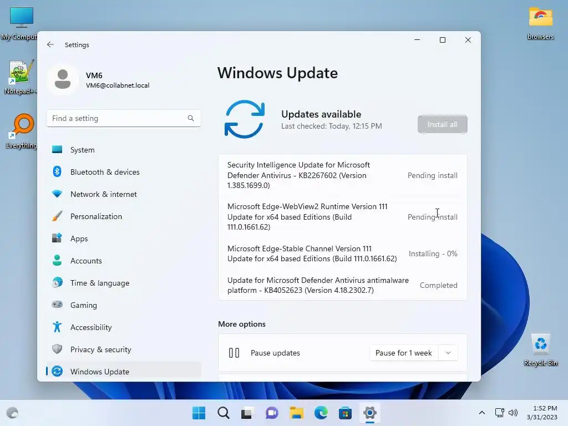Click the Time & language clock icon
This screenshot has width=568, height=426.
(57, 282)
